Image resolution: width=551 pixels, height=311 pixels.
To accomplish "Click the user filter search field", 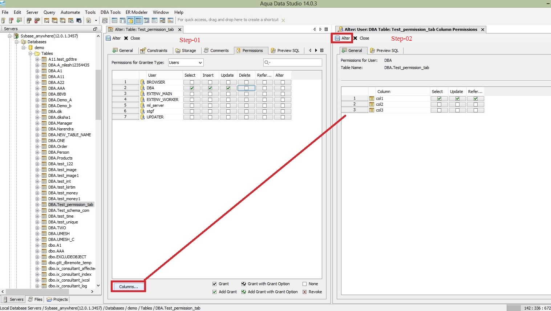I will click(292, 62).
